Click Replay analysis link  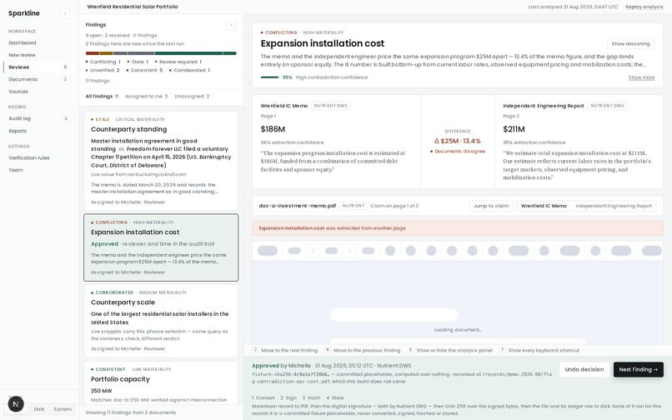click(x=644, y=7)
